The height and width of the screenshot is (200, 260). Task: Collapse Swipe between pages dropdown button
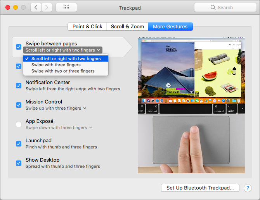62,50
